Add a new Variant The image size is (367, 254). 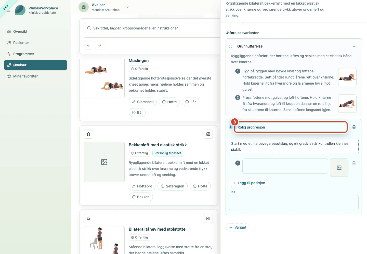(x=238, y=227)
